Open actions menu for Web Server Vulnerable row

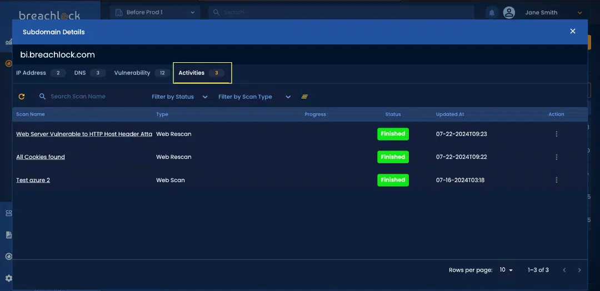point(556,134)
